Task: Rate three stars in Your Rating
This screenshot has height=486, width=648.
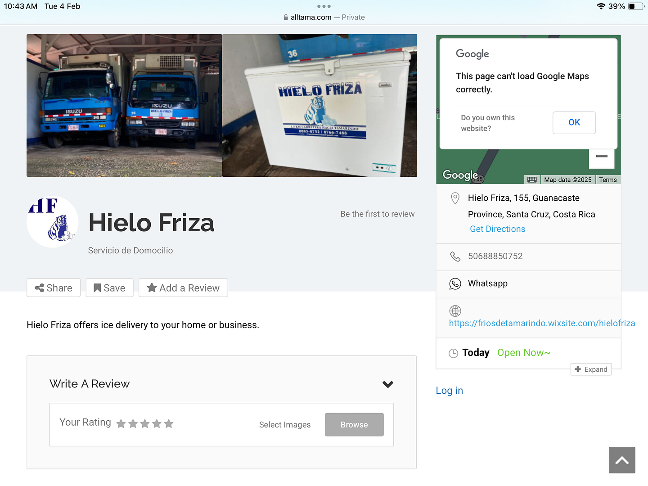Action: coord(145,423)
